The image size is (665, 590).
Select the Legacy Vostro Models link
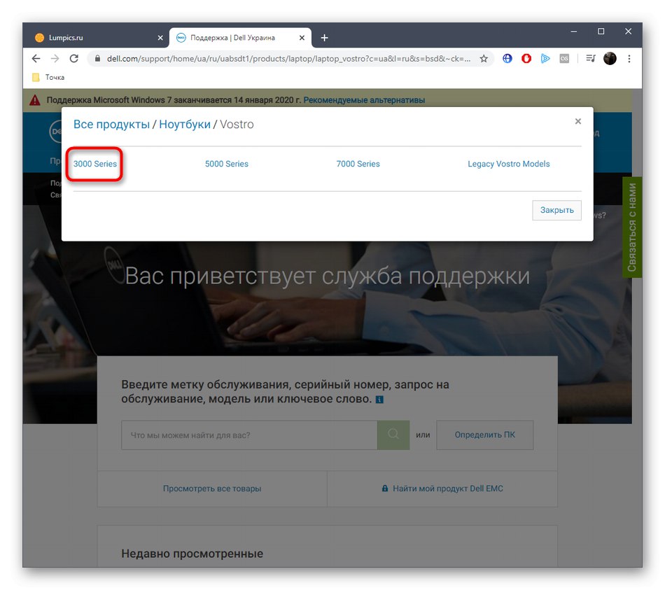point(508,163)
